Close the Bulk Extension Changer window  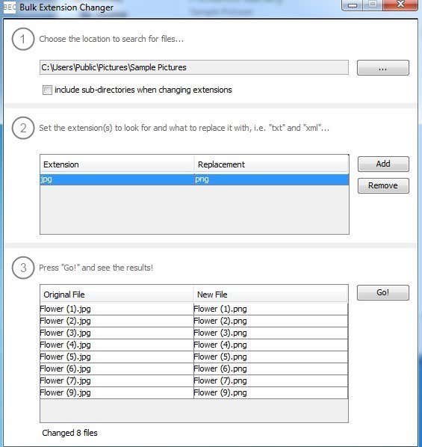[400, 4]
